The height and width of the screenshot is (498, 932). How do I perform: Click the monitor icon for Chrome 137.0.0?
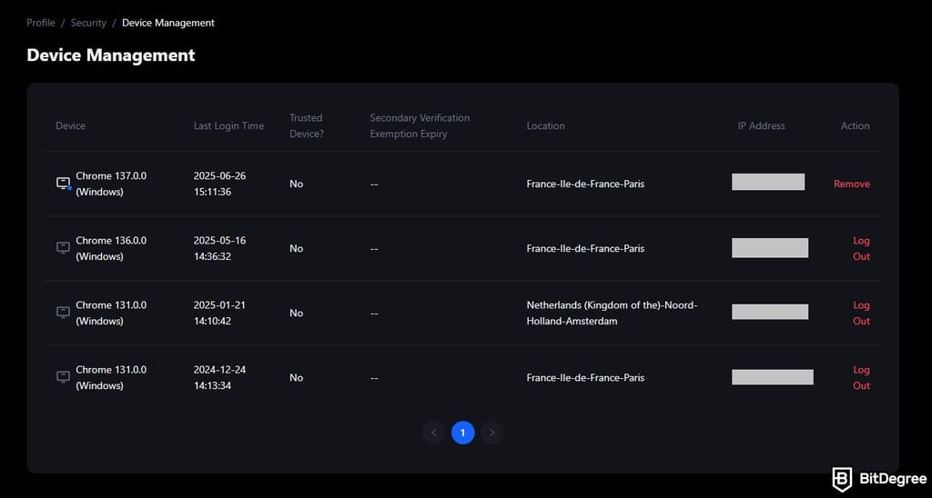click(x=64, y=184)
